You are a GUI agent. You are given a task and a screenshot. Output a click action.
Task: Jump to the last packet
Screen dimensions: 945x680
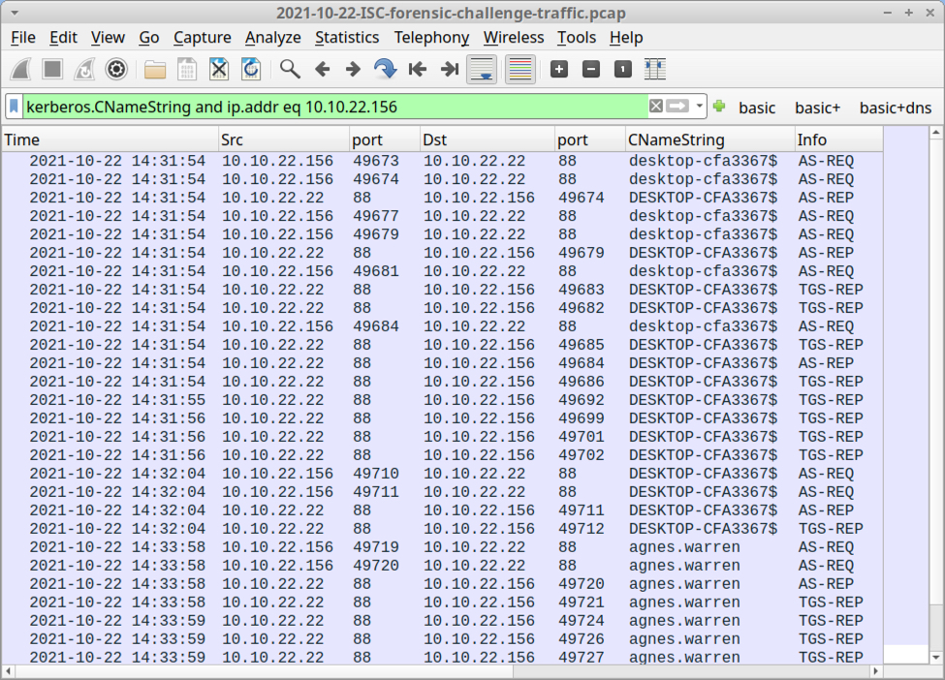[x=450, y=69]
